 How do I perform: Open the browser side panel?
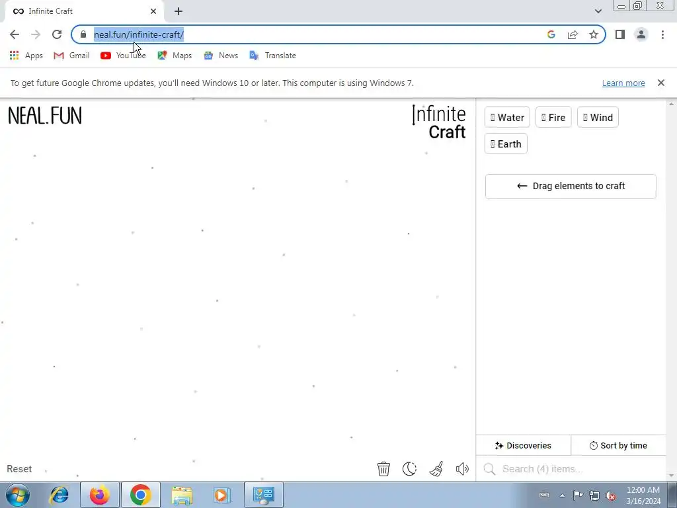(x=620, y=34)
